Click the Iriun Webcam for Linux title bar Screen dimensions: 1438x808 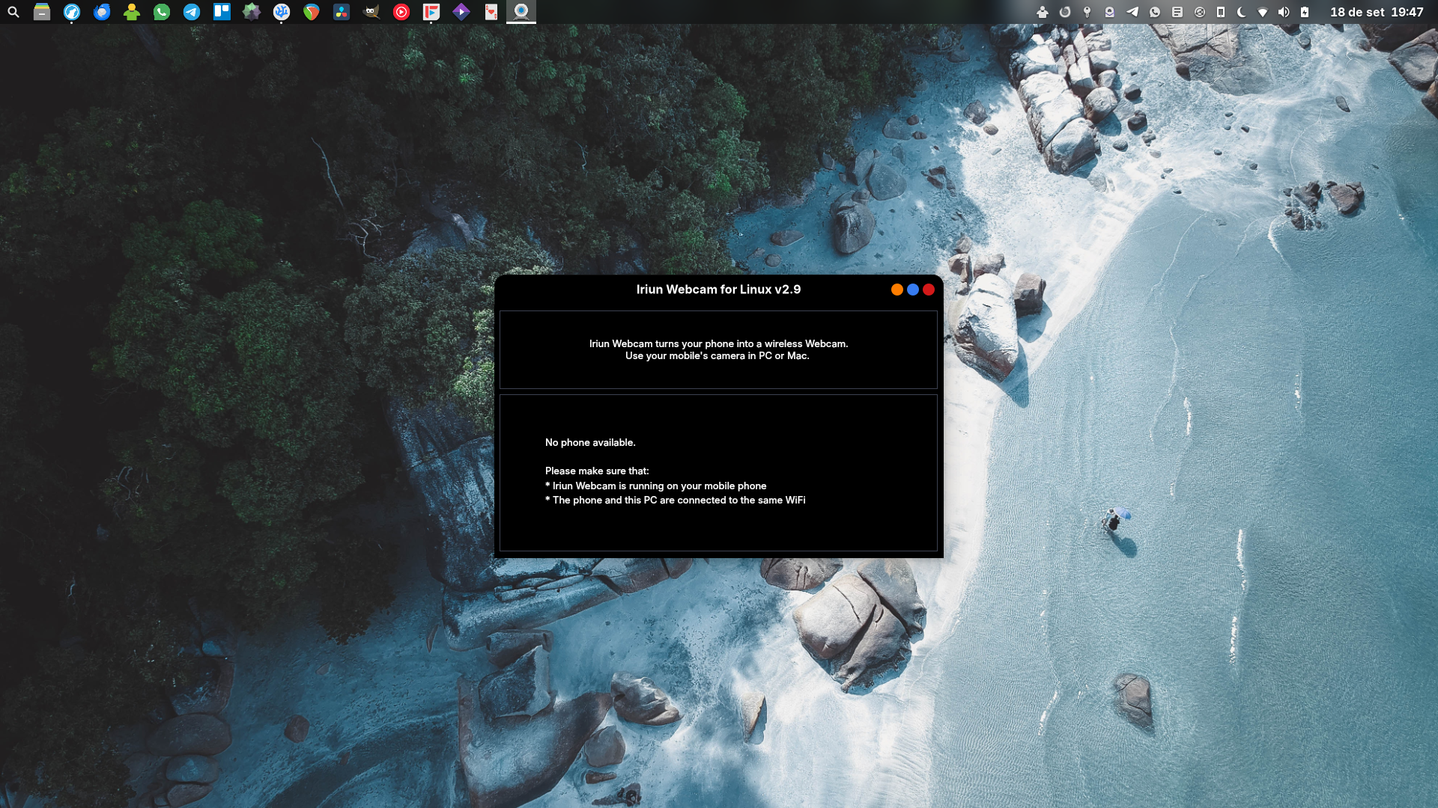(x=718, y=290)
